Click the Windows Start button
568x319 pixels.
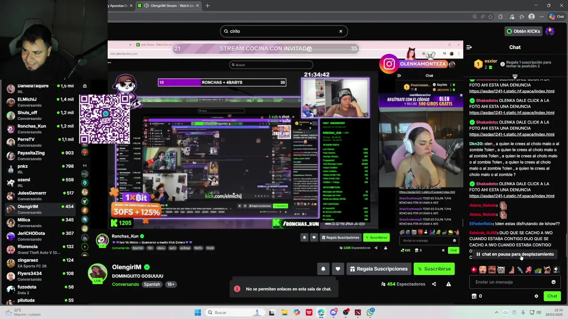coord(198,312)
